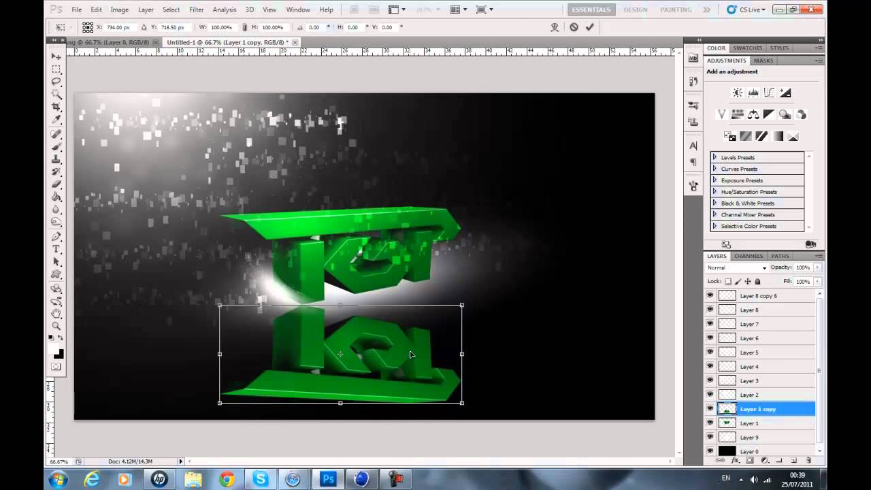Switch to the Paths tab
Image resolution: width=871 pixels, height=490 pixels.
point(780,256)
